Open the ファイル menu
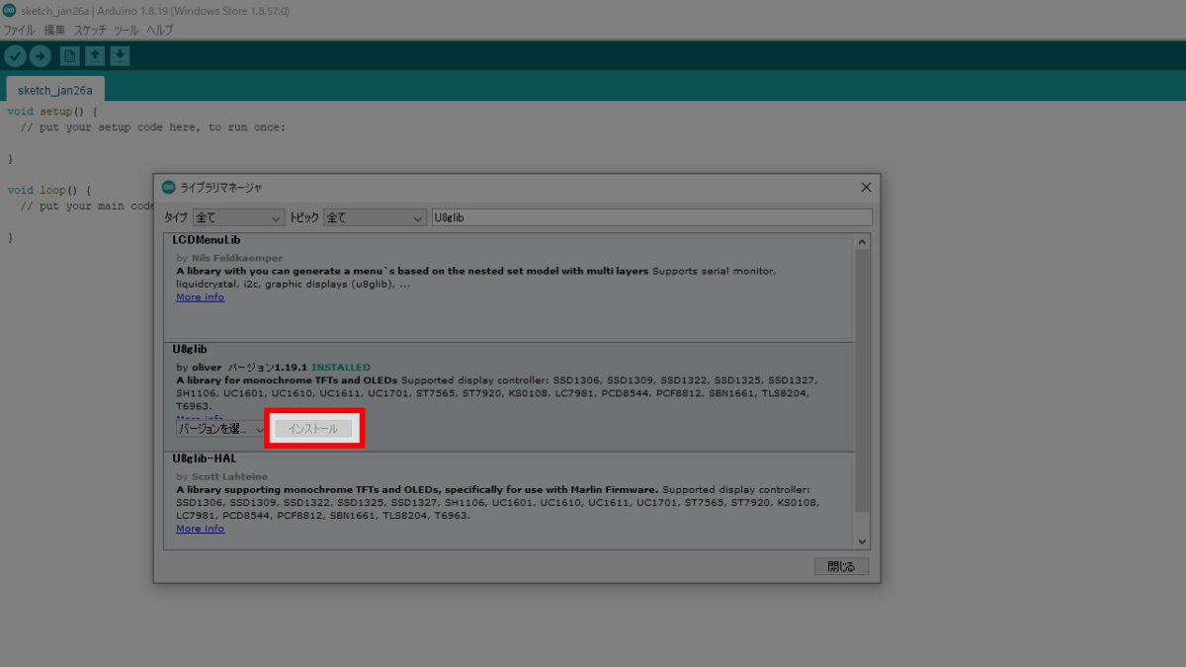 point(19,30)
